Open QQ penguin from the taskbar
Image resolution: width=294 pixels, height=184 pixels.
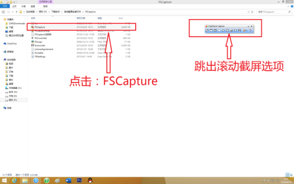(x=90, y=181)
